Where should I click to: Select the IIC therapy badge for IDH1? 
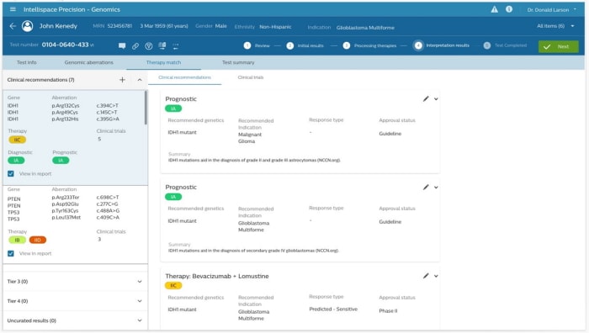[17, 140]
